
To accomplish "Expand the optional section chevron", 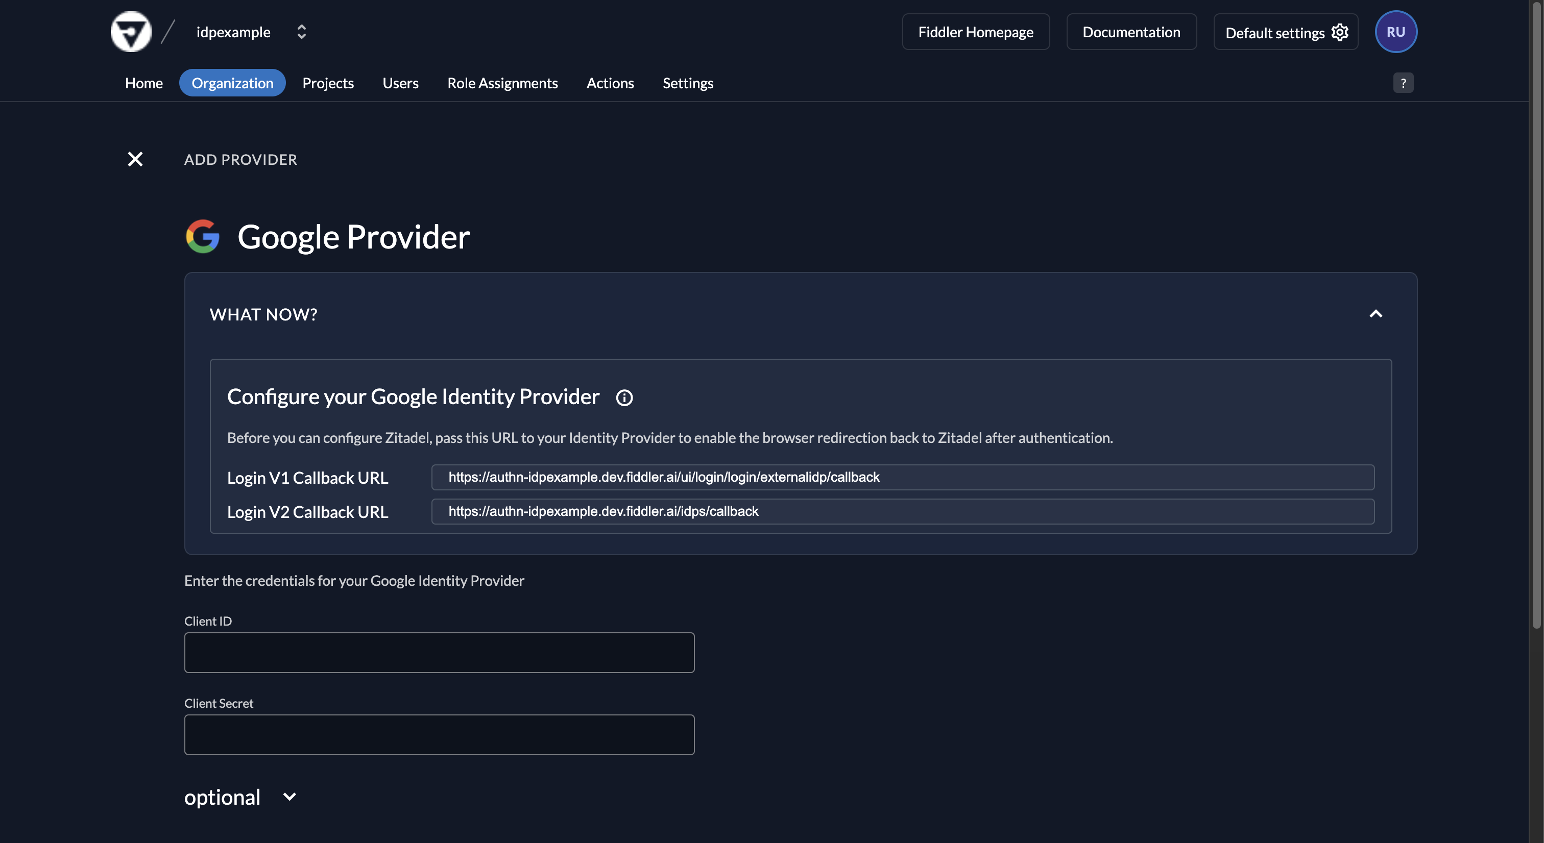I will pos(289,796).
